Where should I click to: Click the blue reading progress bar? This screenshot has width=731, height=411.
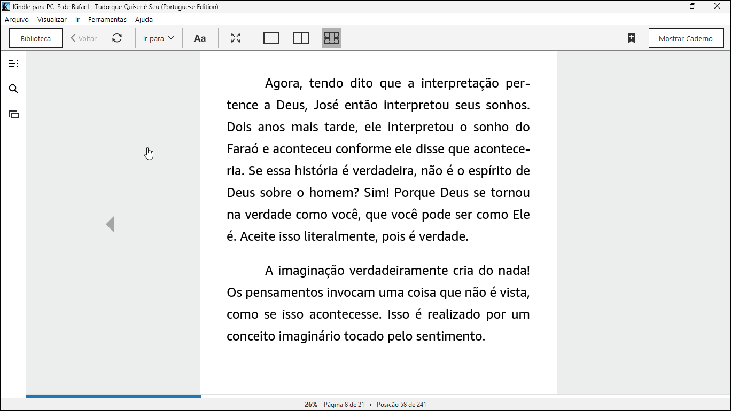click(113, 396)
